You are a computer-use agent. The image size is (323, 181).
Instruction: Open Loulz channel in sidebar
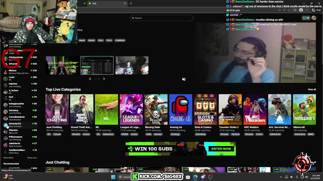[20, 78]
